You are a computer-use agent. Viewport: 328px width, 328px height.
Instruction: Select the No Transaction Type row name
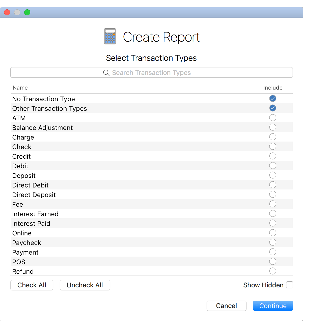[x=44, y=99]
